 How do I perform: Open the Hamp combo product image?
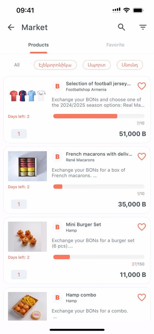(x=27, y=306)
